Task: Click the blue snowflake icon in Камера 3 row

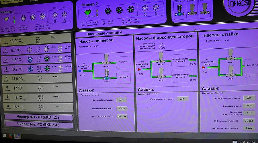Action: click(30, 59)
